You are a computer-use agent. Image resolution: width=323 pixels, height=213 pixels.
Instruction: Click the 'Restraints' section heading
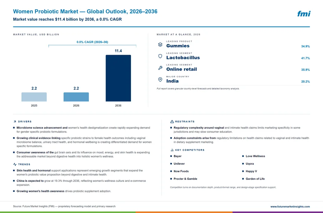click(x=185, y=122)
